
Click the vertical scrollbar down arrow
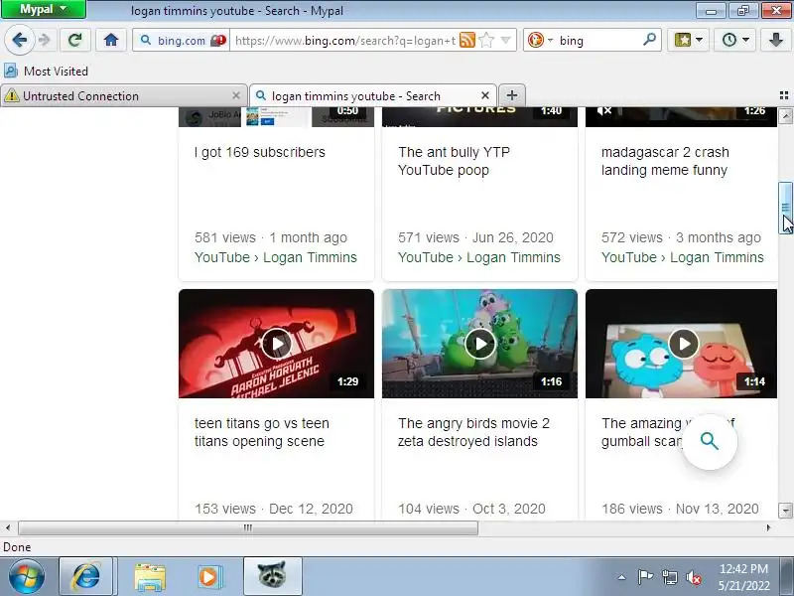[785, 510]
